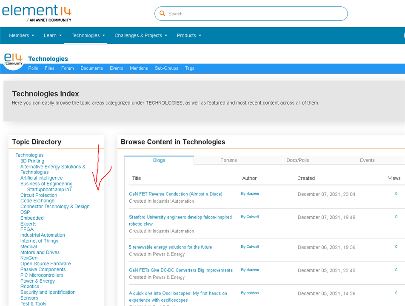
Task: Click the element14 logo
Action: click(37, 13)
